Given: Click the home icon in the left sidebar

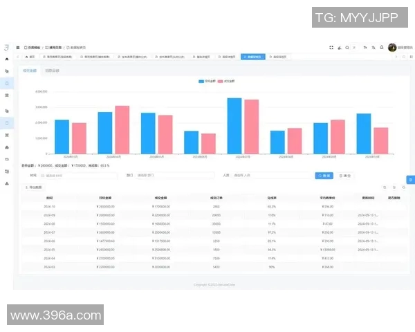Looking at the screenshot, I should [x=7, y=59].
